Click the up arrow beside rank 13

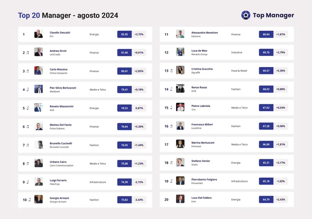171,71
